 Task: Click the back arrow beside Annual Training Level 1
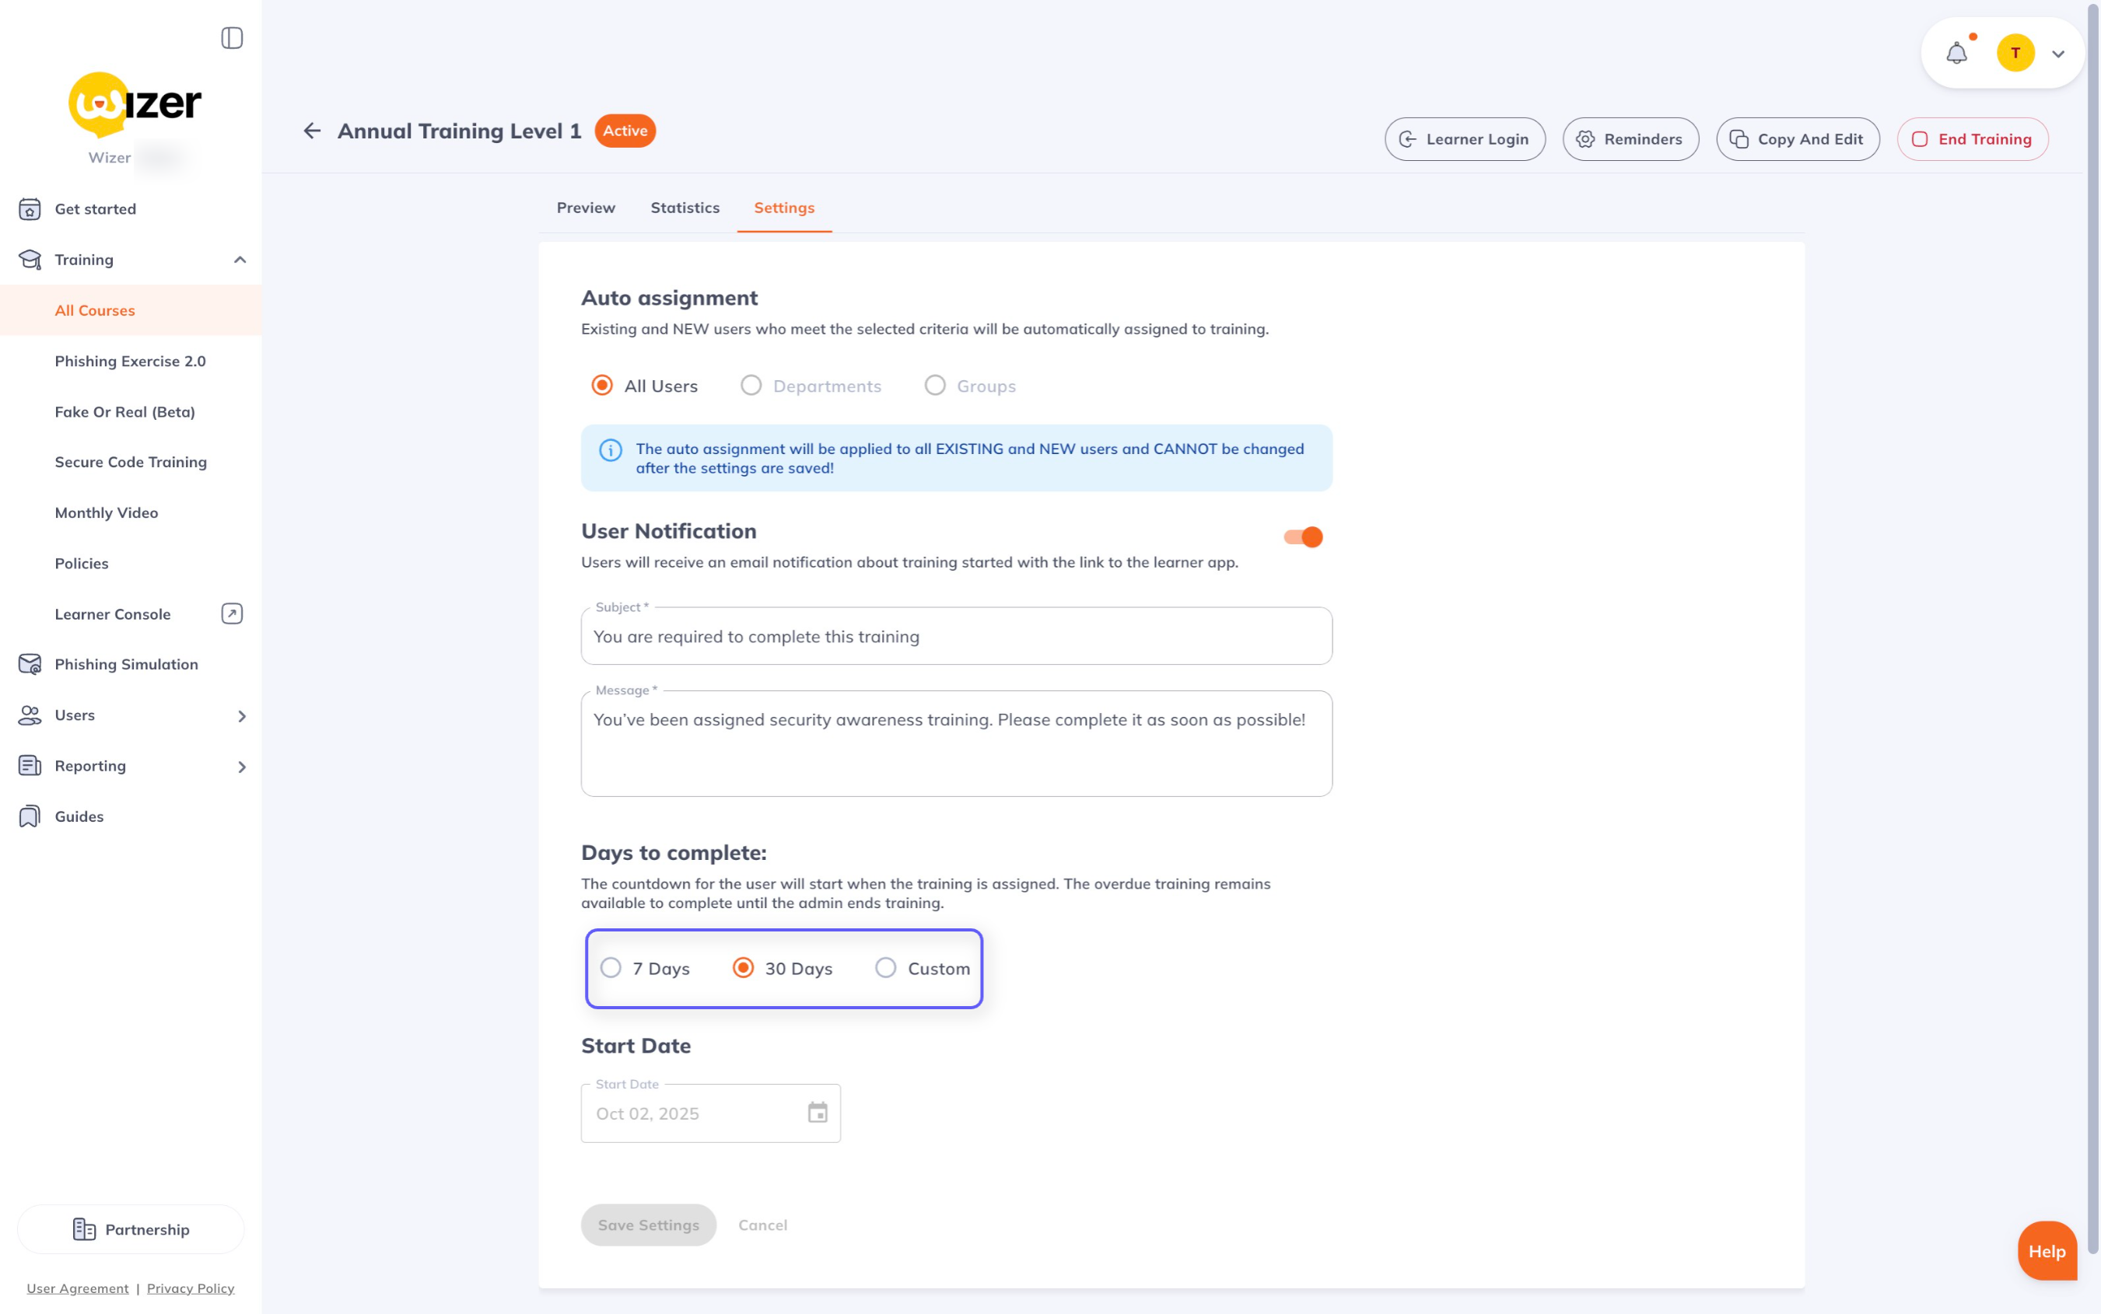[x=312, y=131]
